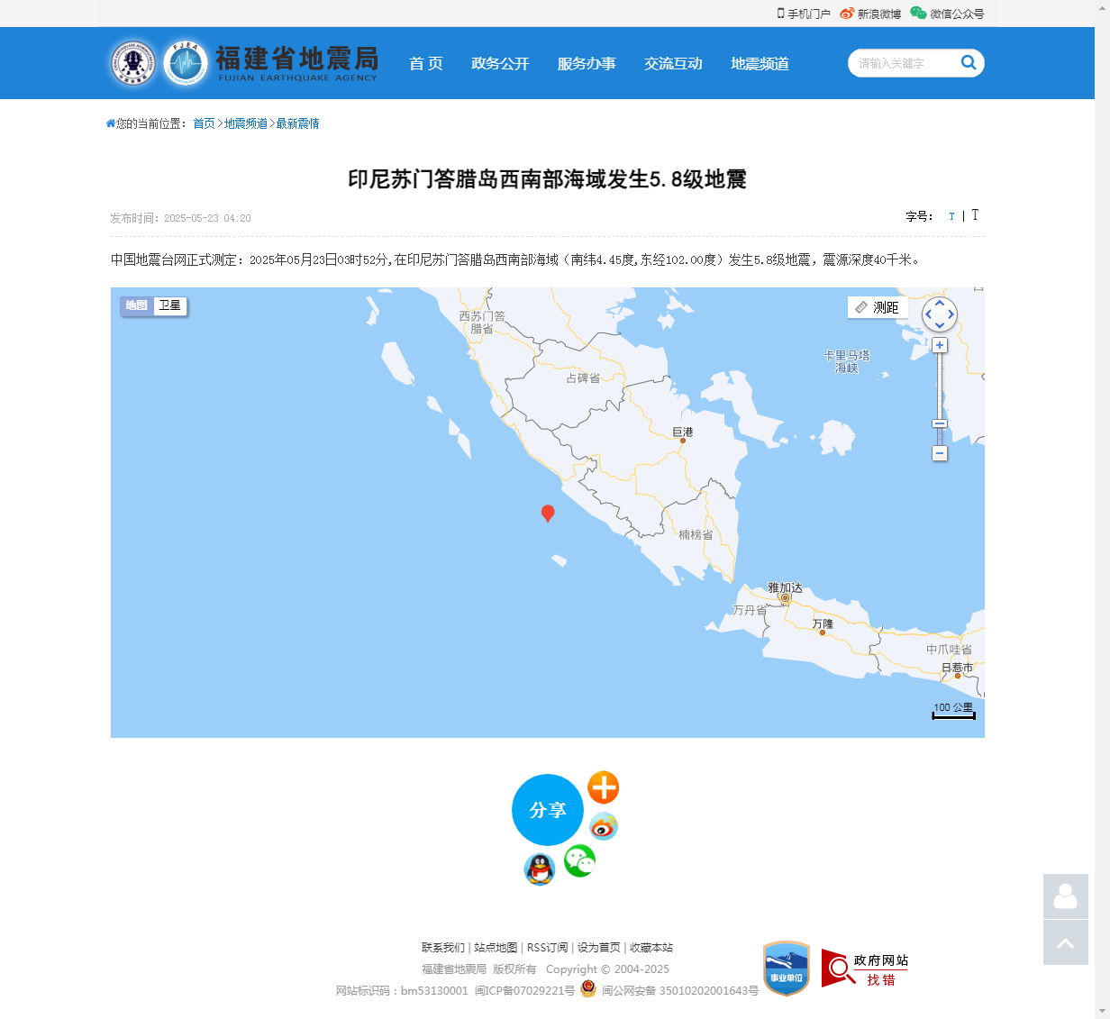Click the 最新震情 breadcrumb link
This screenshot has height=1019, width=1110.
click(297, 123)
